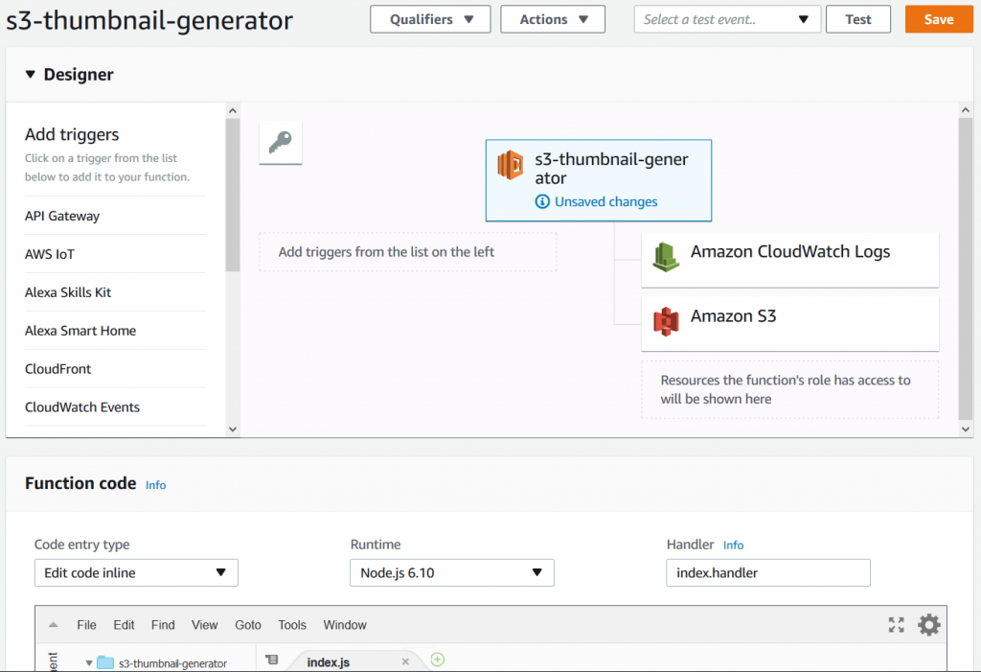The height and width of the screenshot is (672, 981).
Task: Click trigger list scrollbar up arrow
Action: pyautogui.click(x=233, y=111)
